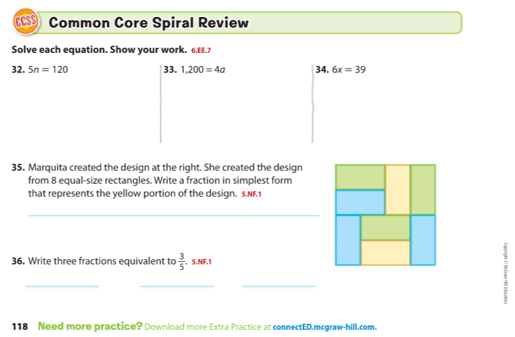The image size is (515, 337).
Task: Click the answer line under problem 35
Action: (173, 215)
